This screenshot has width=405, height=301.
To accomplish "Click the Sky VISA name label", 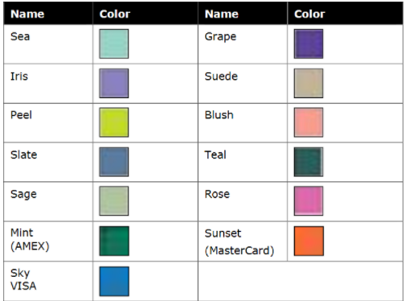I will tap(23, 279).
